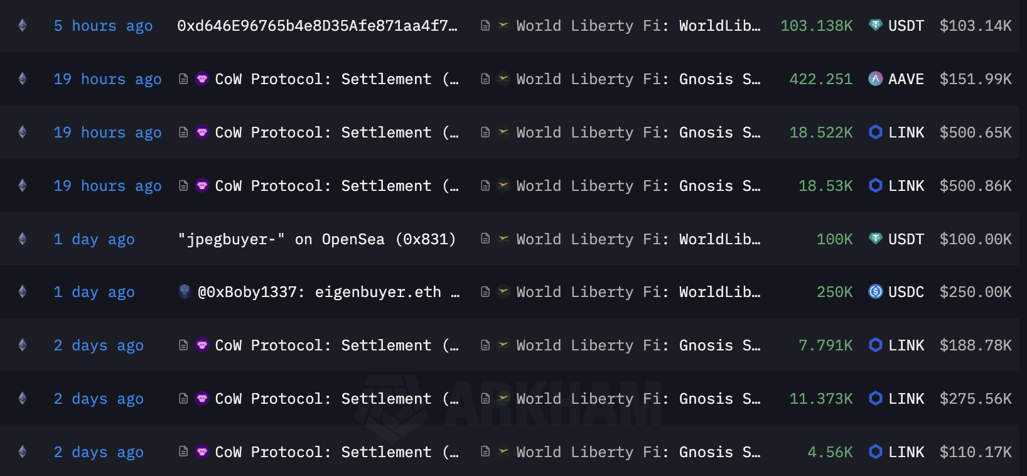The width and height of the screenshot is (1027, 476).
Task: Click World Liberty logo in the 250K USDC row
Action: tap(503, 292)
